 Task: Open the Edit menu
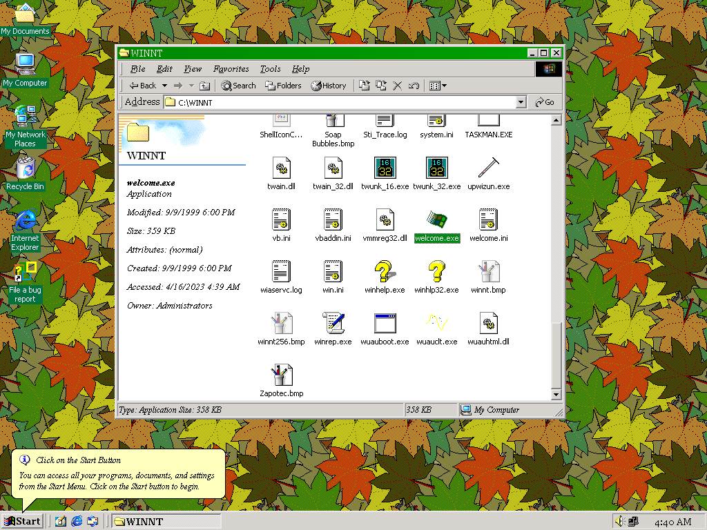click(x=164, y=69)
